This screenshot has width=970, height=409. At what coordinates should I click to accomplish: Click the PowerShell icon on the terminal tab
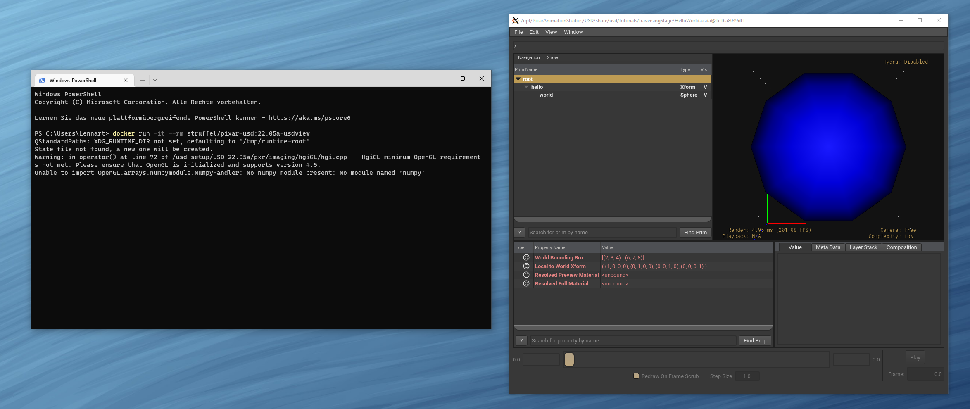click(x=42, y=80)
